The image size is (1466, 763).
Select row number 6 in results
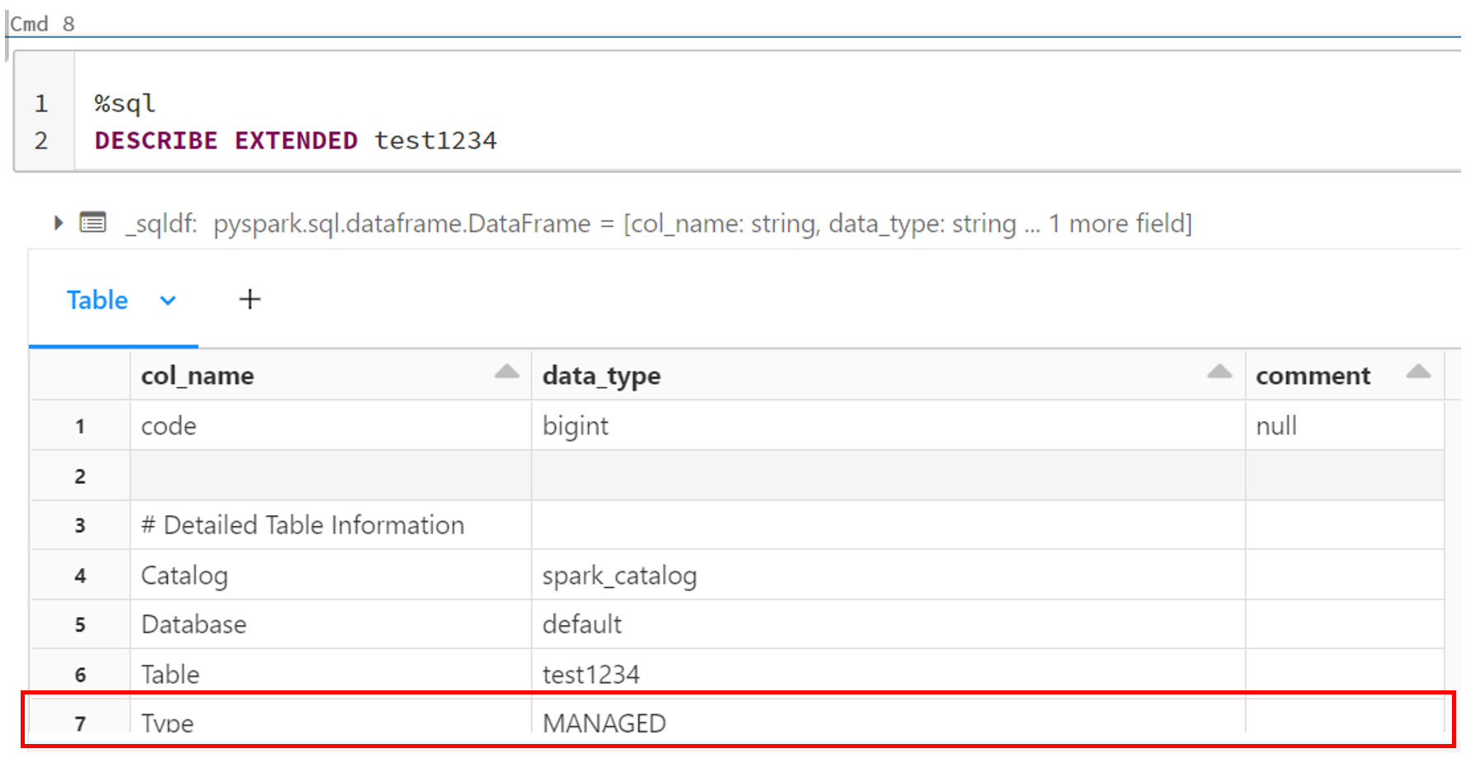point(80,674)
